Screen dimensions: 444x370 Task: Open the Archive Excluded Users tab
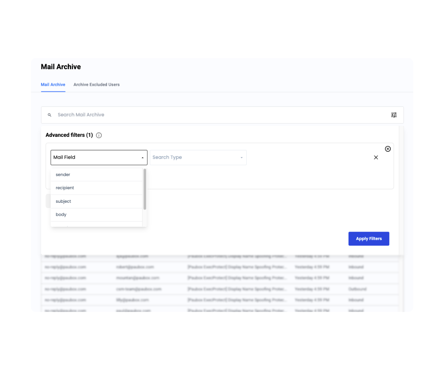[x=97, y=85]
